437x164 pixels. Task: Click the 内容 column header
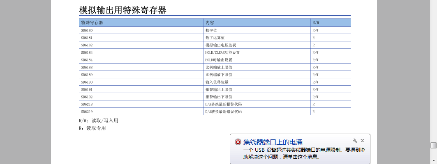(x=210, y=23)
